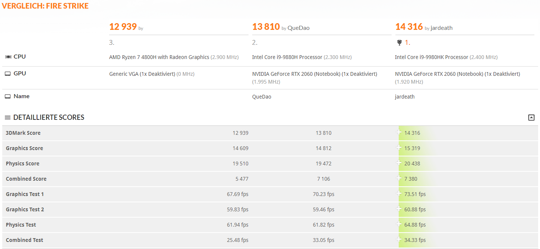Click the Combined Score row label
This screenshot has height=249, width=540.
26,179
